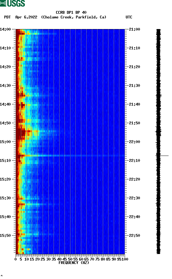The image size is (172, 279).
Task: Click the seismogram waveform trace at the right
Action: click(159, 142)
